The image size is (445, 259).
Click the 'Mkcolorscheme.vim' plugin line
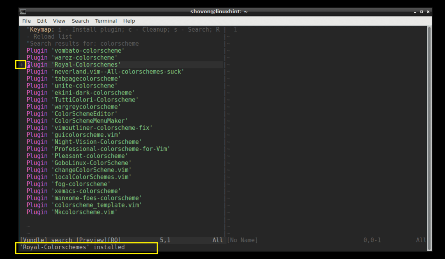[72, 212]
